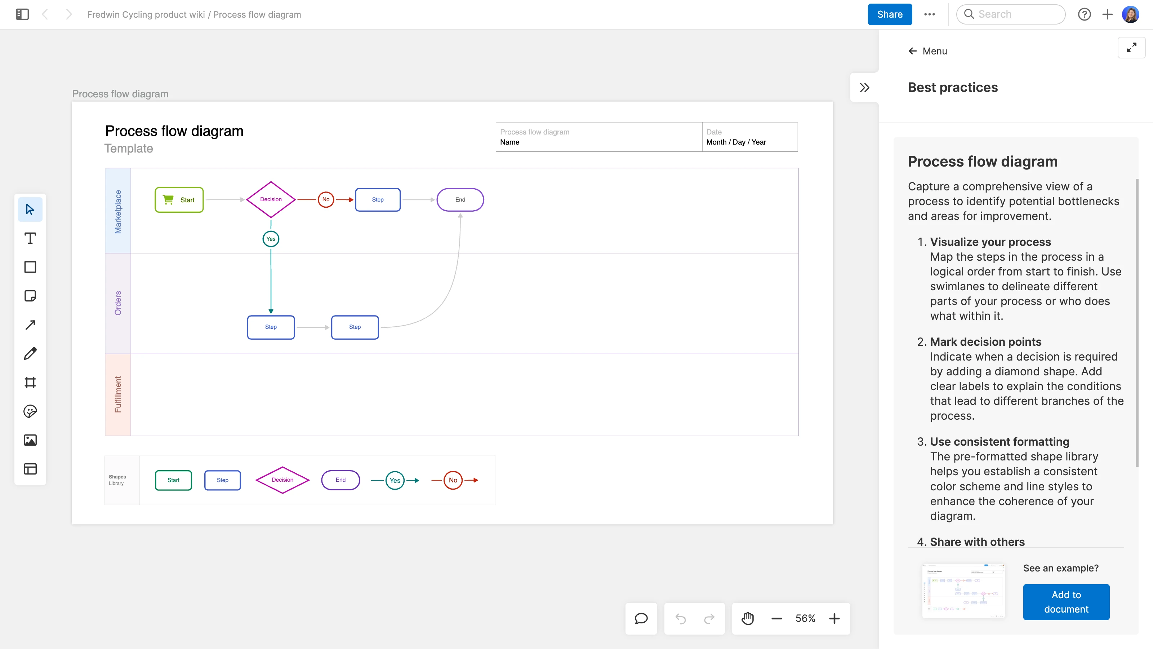The image size is (1153, 649).
Task: Select the Table layout tool
Action: [30, 468]
